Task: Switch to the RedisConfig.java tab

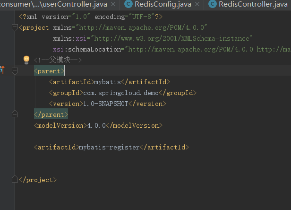Action: [x=163, y=4]
